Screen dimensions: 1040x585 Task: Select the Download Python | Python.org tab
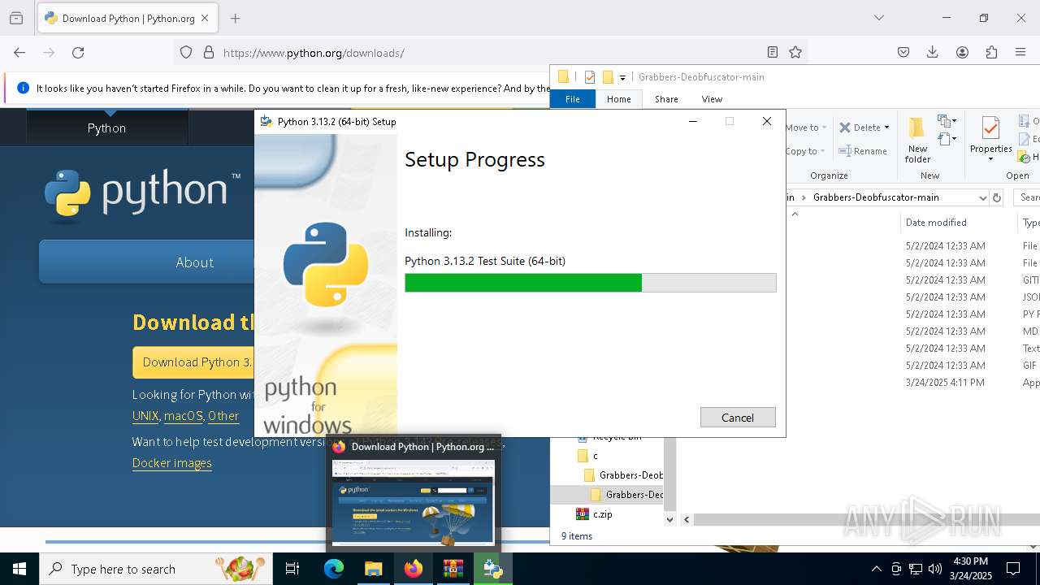tap(128, 18)
